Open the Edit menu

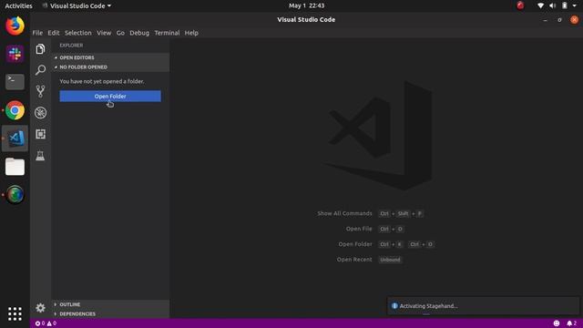[x=54, y=33]
